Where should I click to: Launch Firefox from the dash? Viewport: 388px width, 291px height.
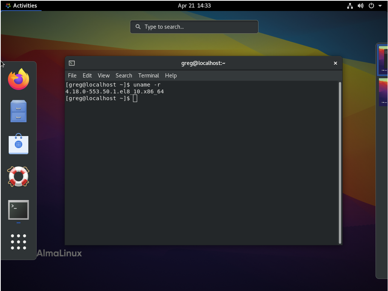coord(19,79)
